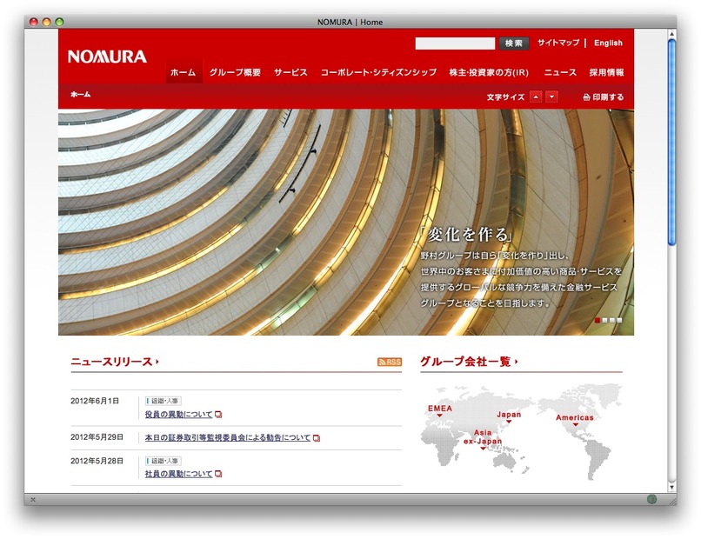Increase text size with the up arrow
The width and height of the screenshot is (701, 539).
pos(536,96)
